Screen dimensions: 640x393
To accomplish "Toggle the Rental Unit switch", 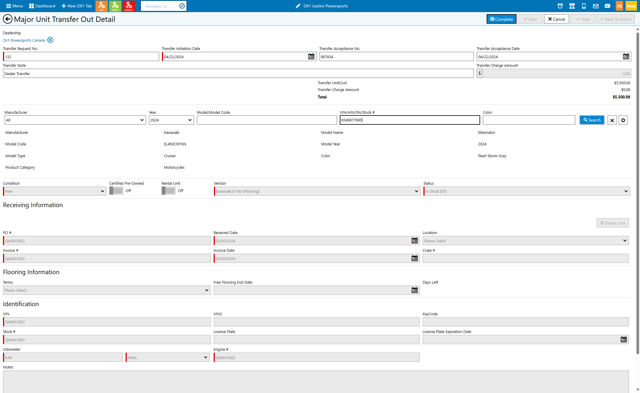I will click(x=168, y=191).
